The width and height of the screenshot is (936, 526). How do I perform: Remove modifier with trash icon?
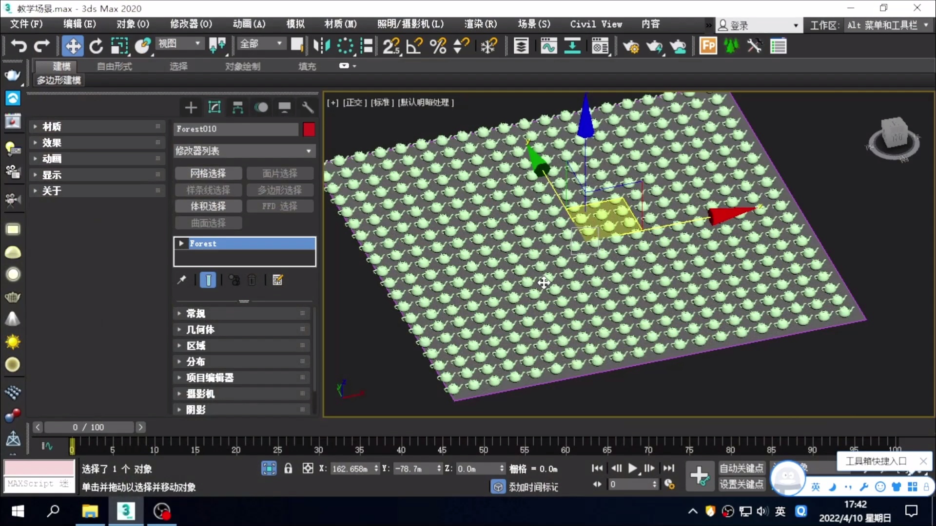(x=252, y=280)
